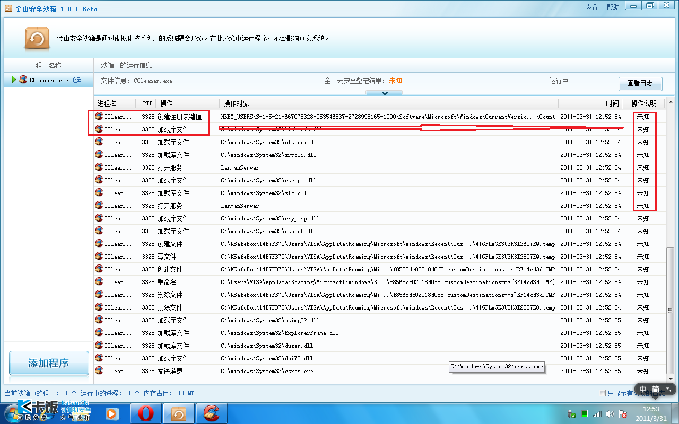Screen dimensions: 679x424
Task: Click the scroll down arrow of the log list
Action: pyautogui.click(x=671, y=378)
